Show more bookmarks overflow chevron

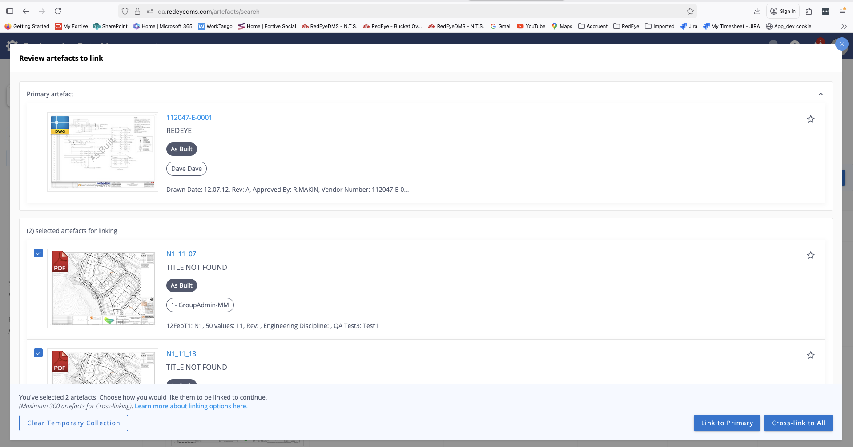(844, 26)
